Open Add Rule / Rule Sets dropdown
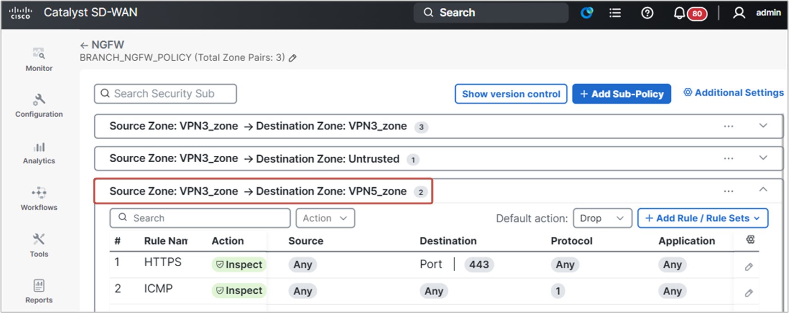The height and width of the screenshot is (313, 789). (702, 218)
